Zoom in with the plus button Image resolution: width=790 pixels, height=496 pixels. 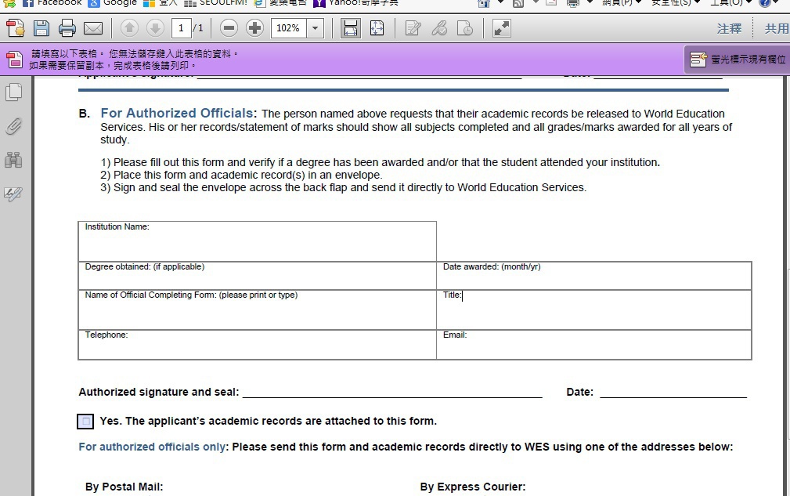[254, 29]
